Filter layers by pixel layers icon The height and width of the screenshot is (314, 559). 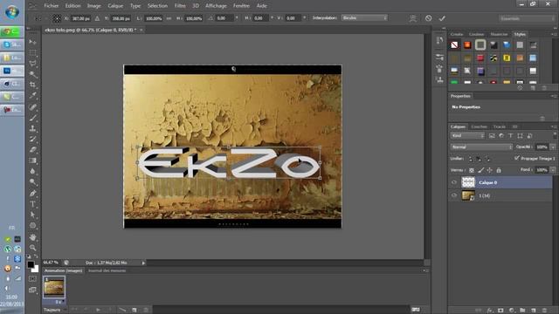(492, 136)
